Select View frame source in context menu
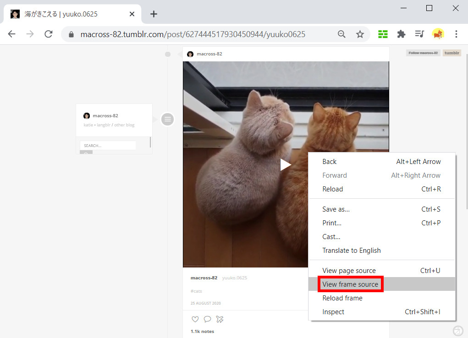 tap(350, 284)
